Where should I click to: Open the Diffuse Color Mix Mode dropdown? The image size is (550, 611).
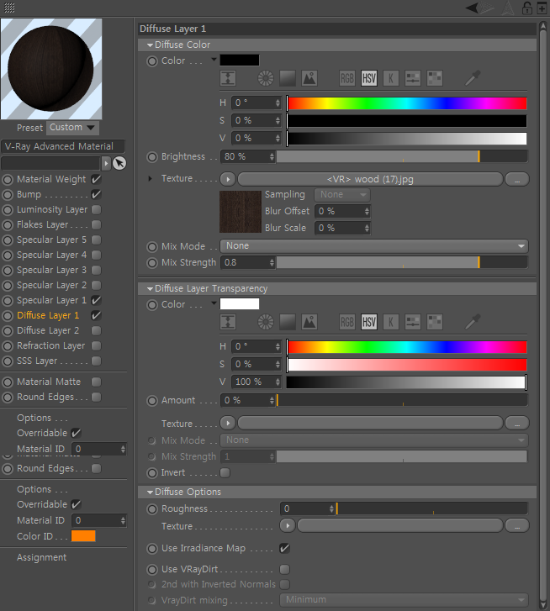coord(373,246)
